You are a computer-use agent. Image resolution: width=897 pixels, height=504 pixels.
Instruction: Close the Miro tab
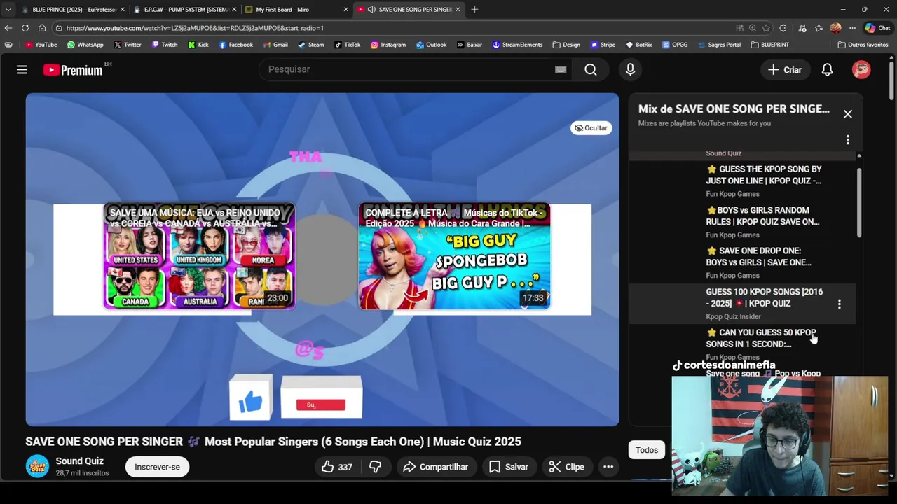click(x=345, y=10)
